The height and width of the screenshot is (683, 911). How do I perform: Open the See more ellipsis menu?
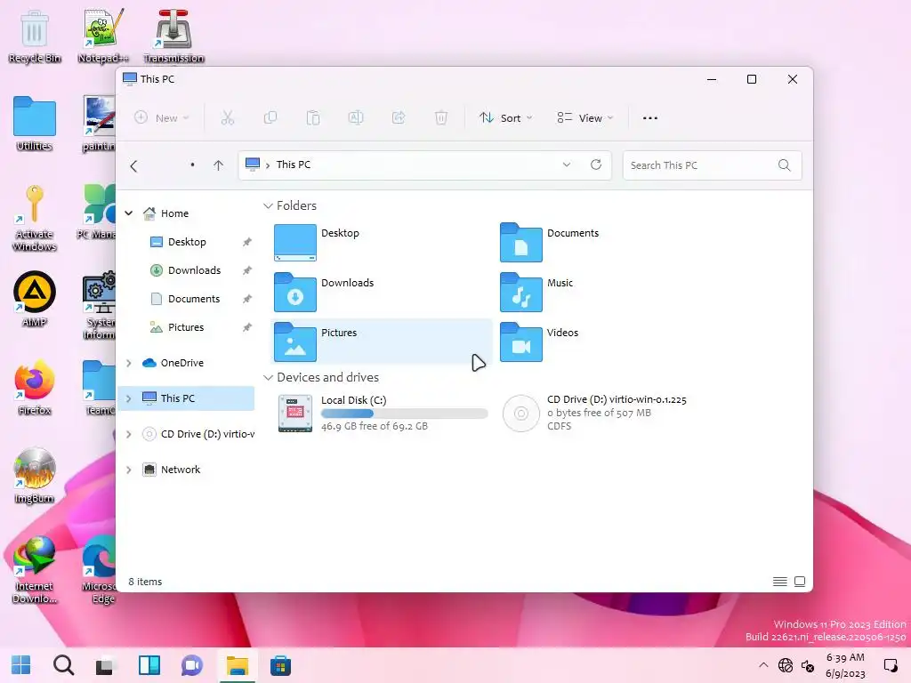pos(650,118)
